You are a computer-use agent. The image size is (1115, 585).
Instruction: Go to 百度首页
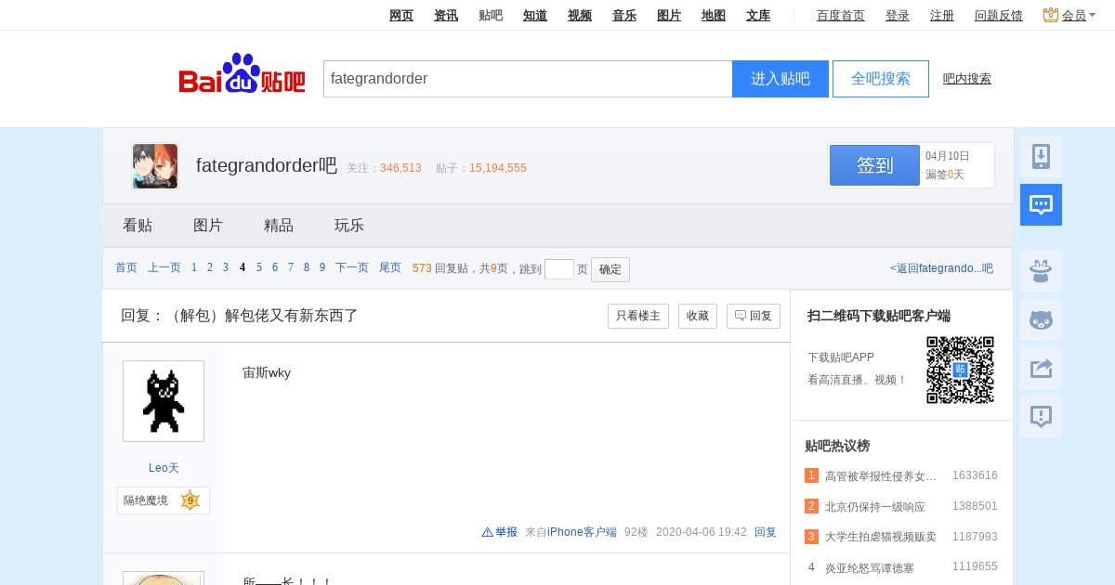coord(841,15)
